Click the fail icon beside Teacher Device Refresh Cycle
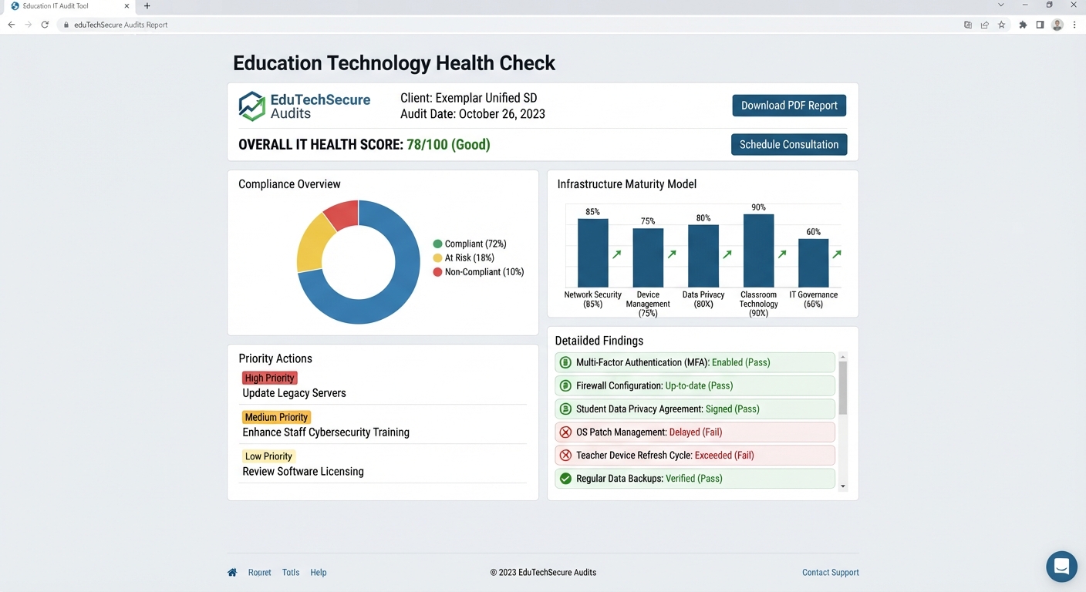 tap(565, 456)
